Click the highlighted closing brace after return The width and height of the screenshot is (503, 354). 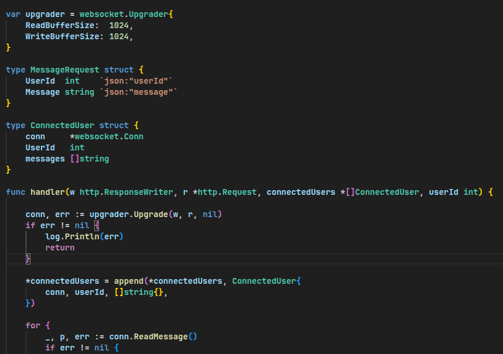[28, 259]
